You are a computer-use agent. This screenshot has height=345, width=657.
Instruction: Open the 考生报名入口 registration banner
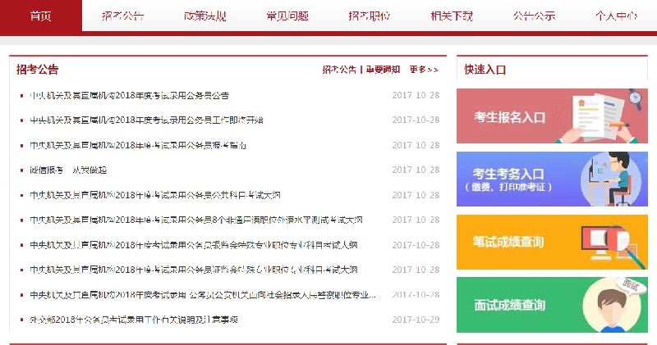(x=552, y=116)
